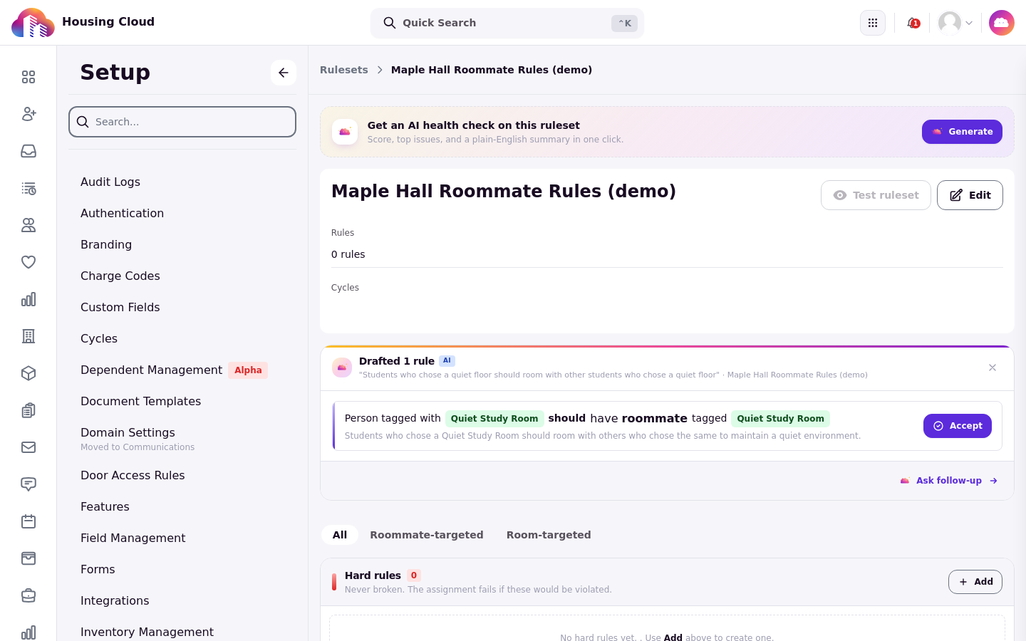Click the mail envelope icon in sidebar
Screen dimensions: 1026x641
(x=28, y=447)
